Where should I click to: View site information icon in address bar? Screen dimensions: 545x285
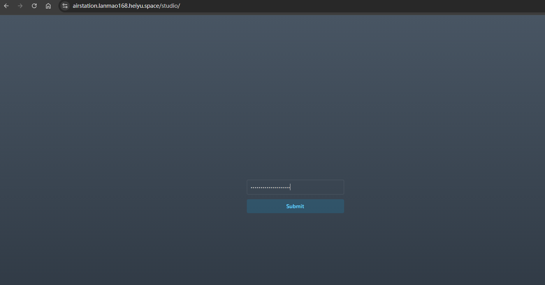click(65, 6)
